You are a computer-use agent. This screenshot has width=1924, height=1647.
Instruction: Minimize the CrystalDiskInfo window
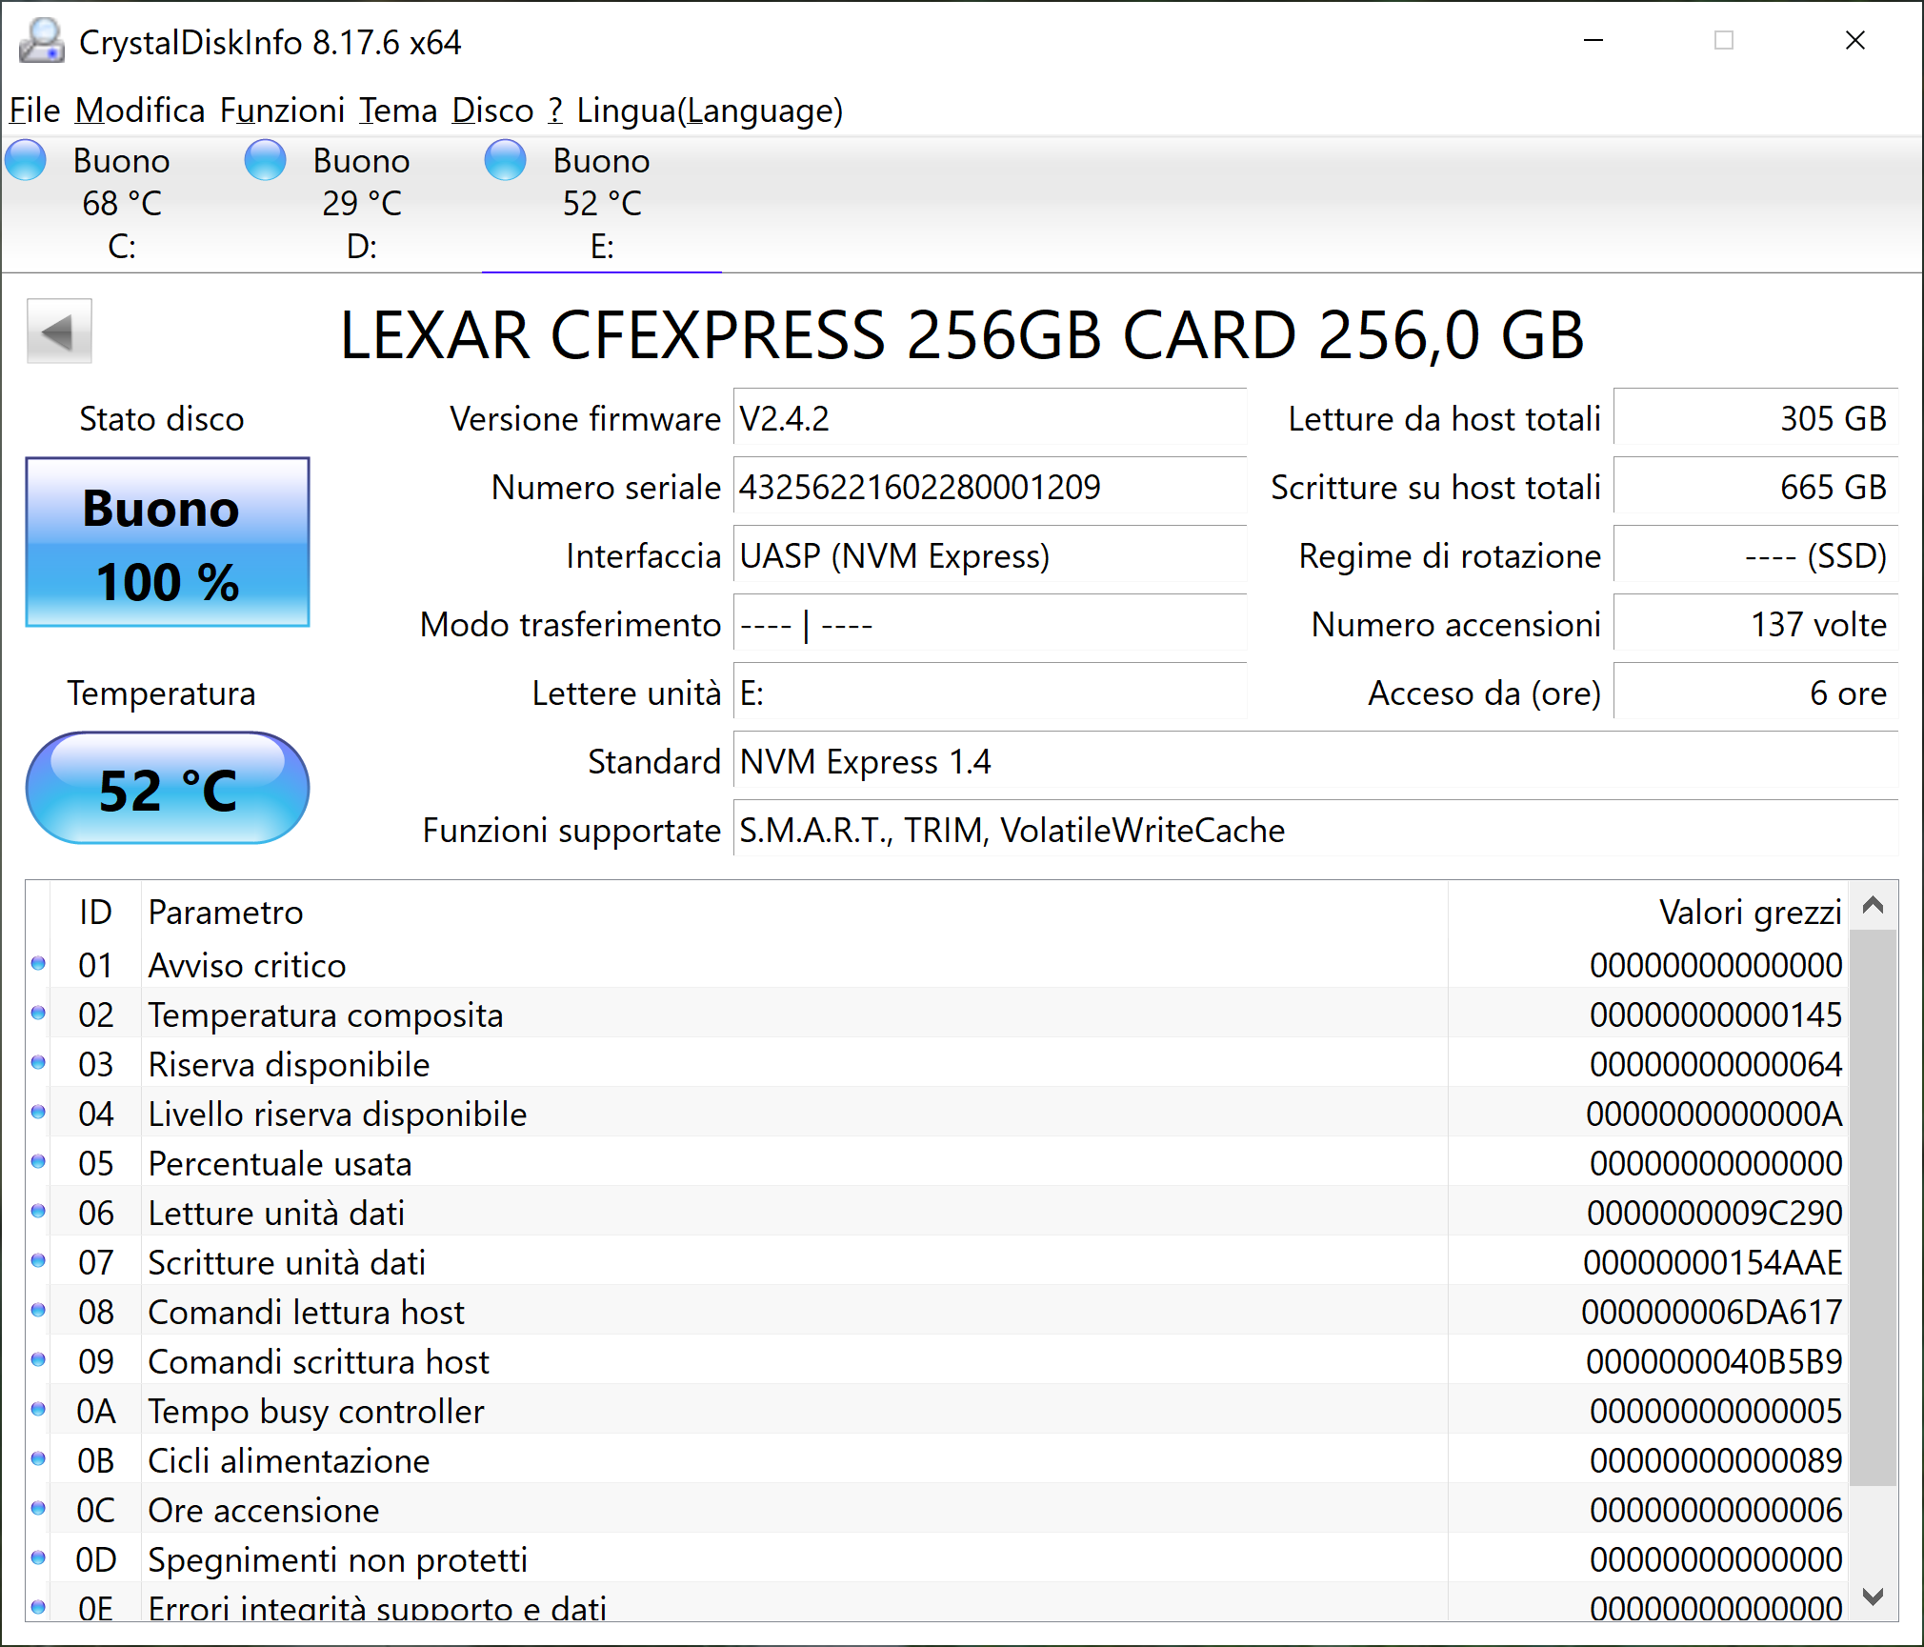[1593, 40]
